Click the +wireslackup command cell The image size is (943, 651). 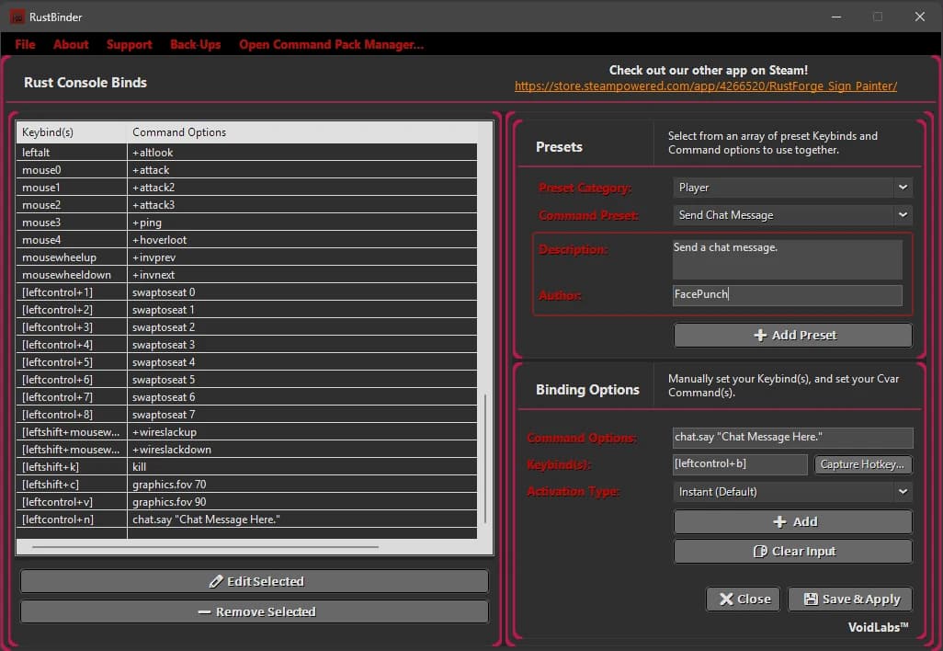tap(301, 431)
